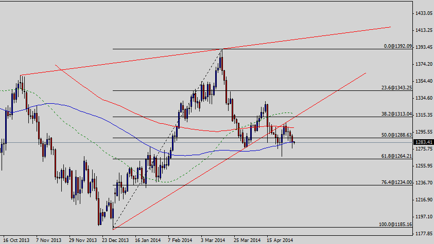Screen dimensions: 434x244
Task: Select the 1216.90 price scale value
Action: 423,199
